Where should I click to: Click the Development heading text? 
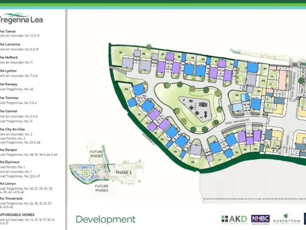106,219
